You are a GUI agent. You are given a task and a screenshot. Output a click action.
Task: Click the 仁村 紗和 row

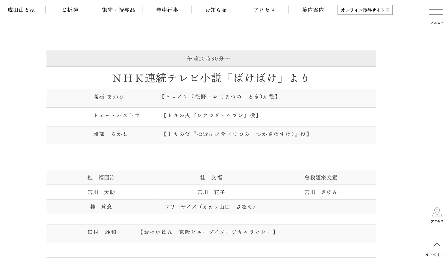(197, 234)
